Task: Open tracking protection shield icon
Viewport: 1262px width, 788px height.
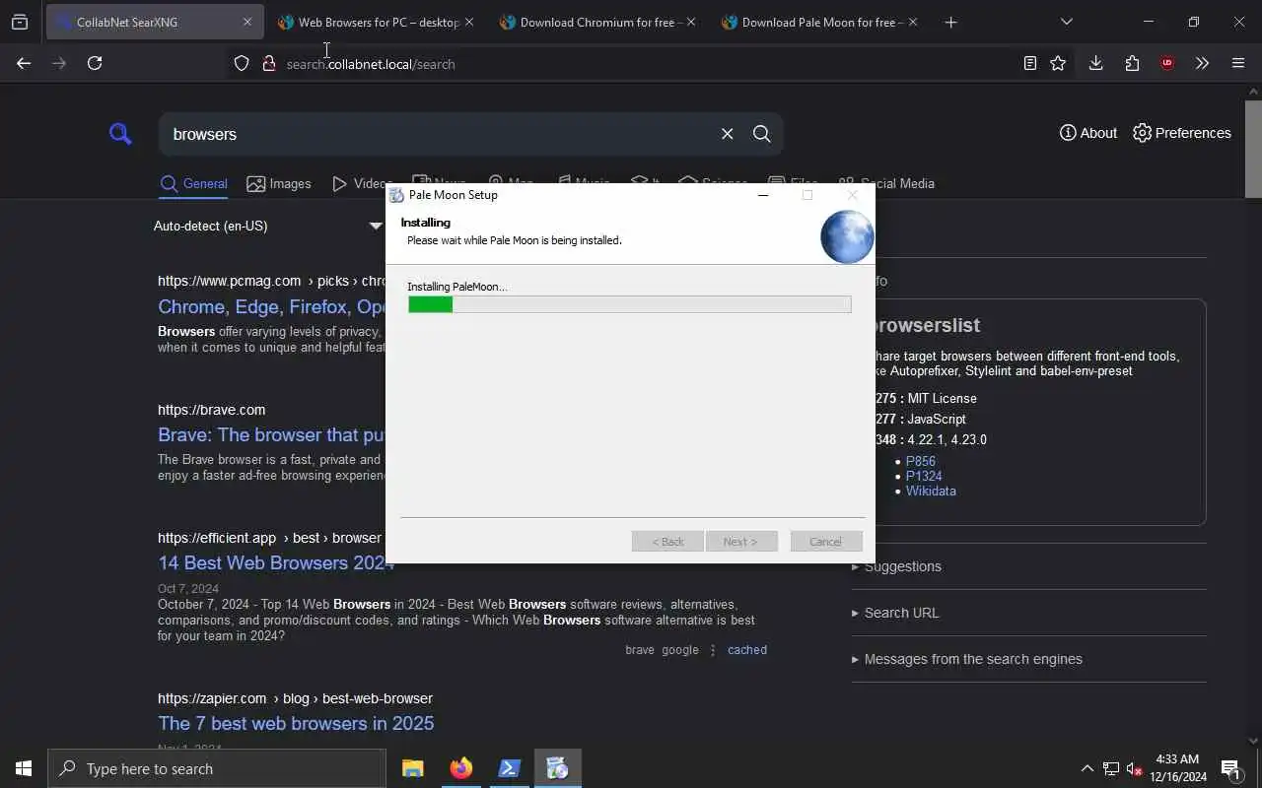Action: 242,63
